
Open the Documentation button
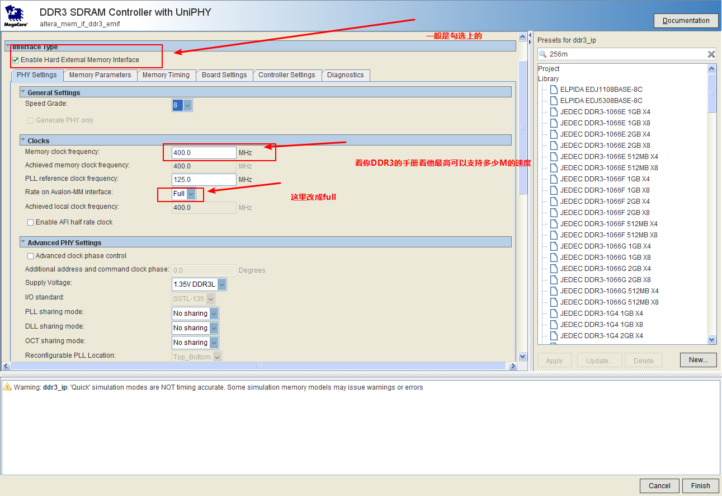click(x=686, y=21)
